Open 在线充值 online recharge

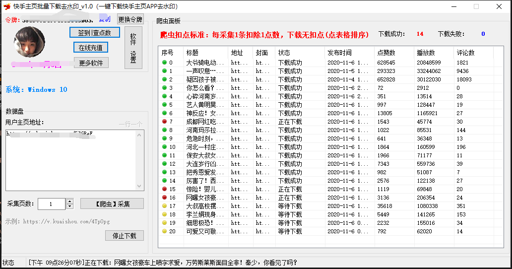click(91, 48)
